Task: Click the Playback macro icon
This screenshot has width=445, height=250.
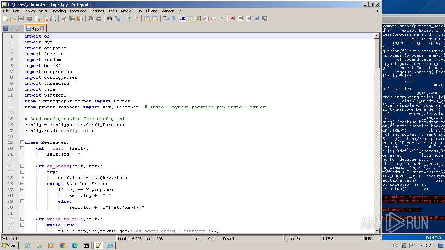Action: (x=249, y=18)
